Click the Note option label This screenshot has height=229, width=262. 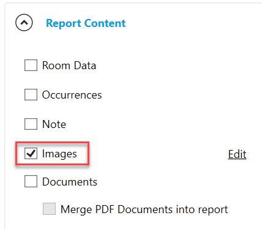coord(54,124)
